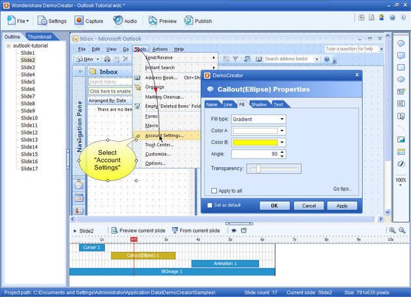Select the ellipse shape tool in the right toolbar
The width and height of the screenshot is (411, 297).
click(x=401, y=80)
